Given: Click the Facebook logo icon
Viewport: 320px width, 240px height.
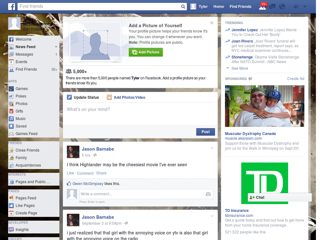Looking at the screenshot, I should point(12,7).
